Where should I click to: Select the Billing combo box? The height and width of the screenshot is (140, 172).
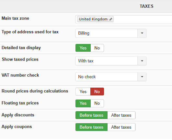click(111, 33)
